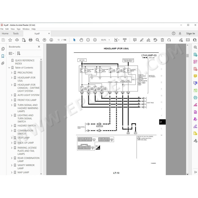The height and width of the screenshot is (198, 198).
Task: Toggle the Page Thumbnails panel icon
Action: pos(3,49)
